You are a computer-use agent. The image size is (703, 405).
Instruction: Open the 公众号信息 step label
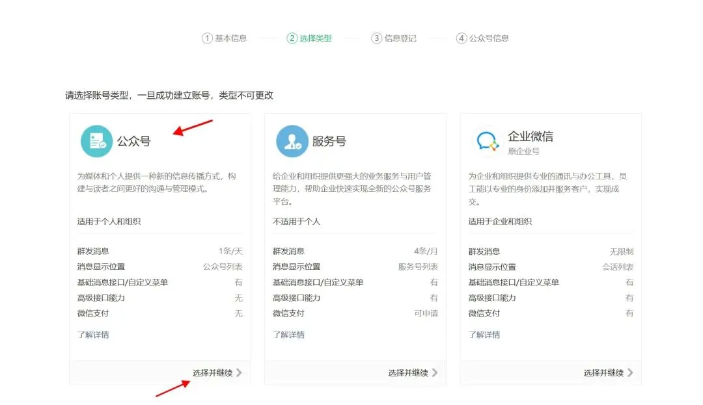pos(489,38)
